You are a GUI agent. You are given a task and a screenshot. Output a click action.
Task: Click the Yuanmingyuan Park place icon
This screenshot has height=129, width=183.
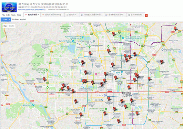tap(82, 37)
